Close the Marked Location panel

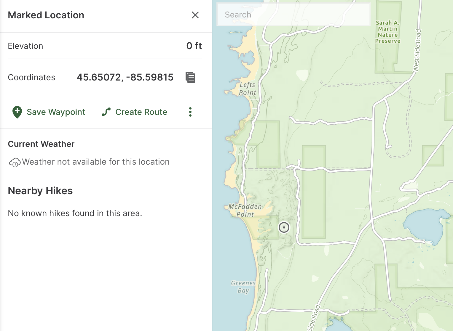pos(195,15)
